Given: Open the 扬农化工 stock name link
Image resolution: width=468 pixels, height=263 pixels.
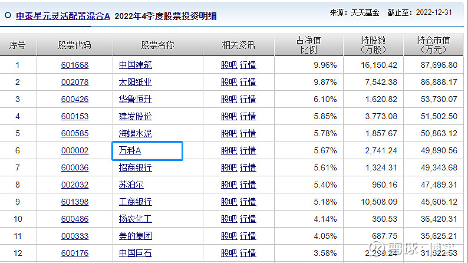Looking at the screenshot, I should click(135, 219).
